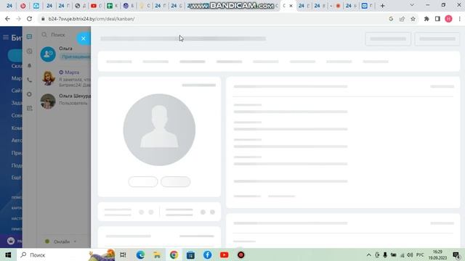Switch to the last tab with blue icon
The height and width of the screenshot is (261, 465).
point(365,6)
